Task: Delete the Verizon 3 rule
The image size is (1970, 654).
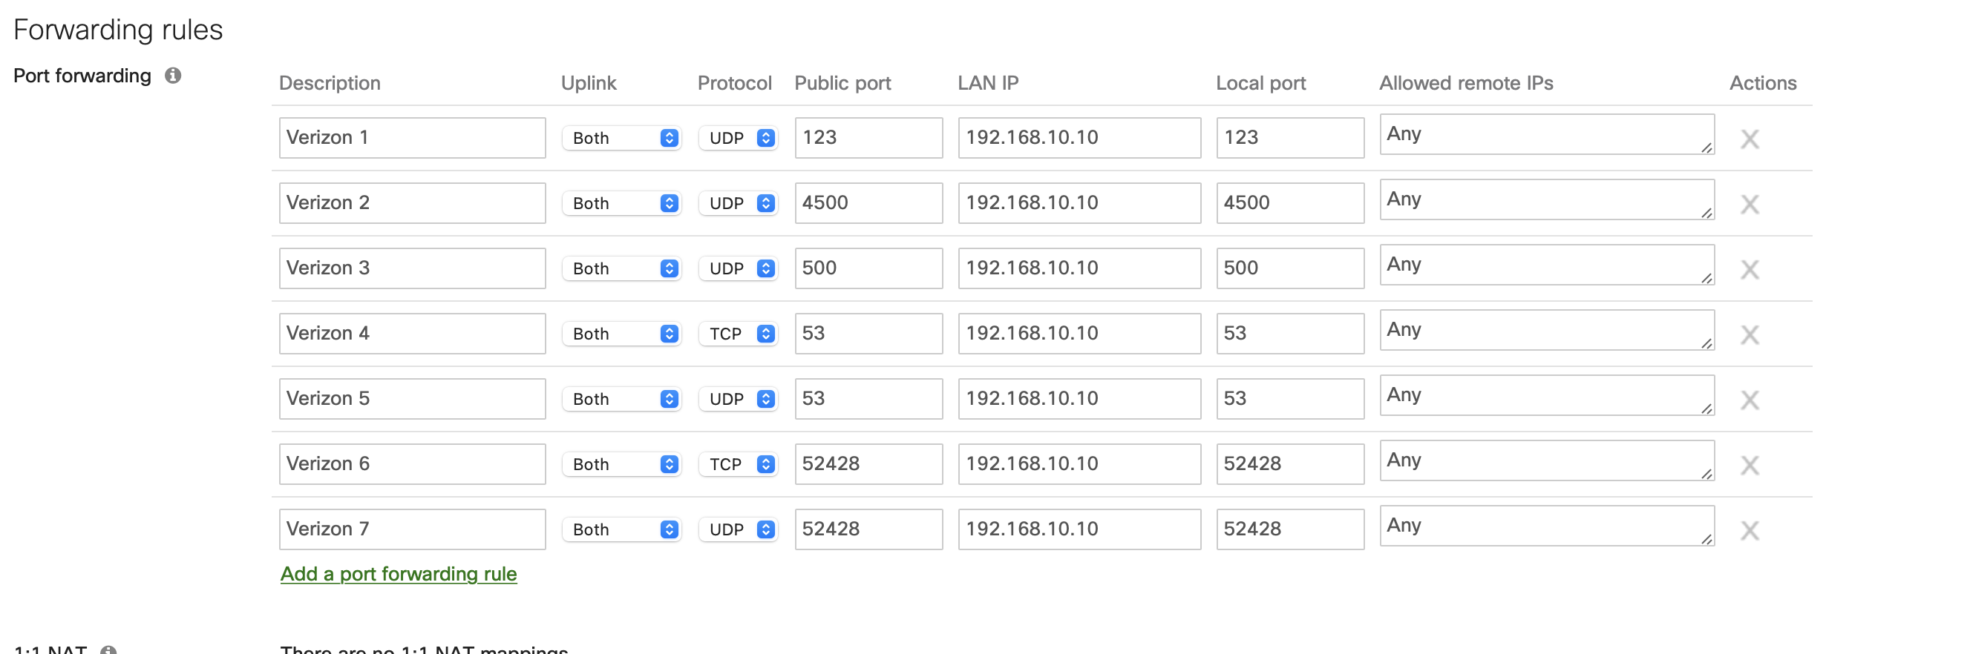Action: 1751,268
